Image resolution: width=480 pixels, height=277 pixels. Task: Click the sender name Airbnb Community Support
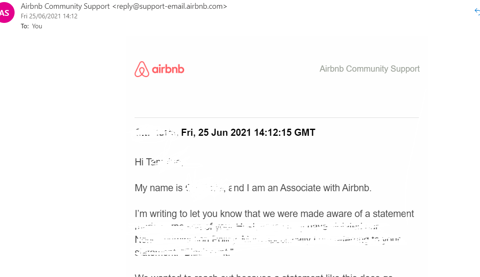(x=65, y=6)
